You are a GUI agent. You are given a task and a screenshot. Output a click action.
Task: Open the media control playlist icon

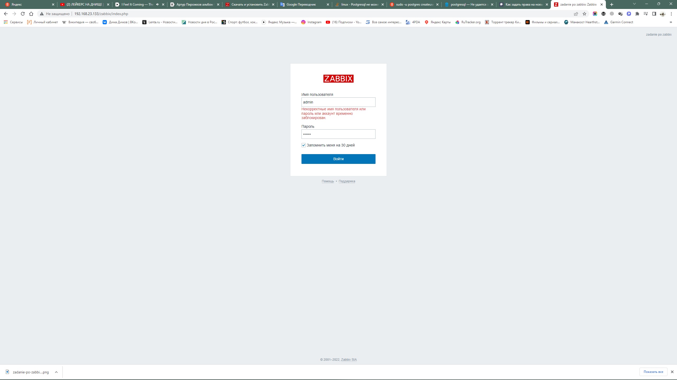646,14
